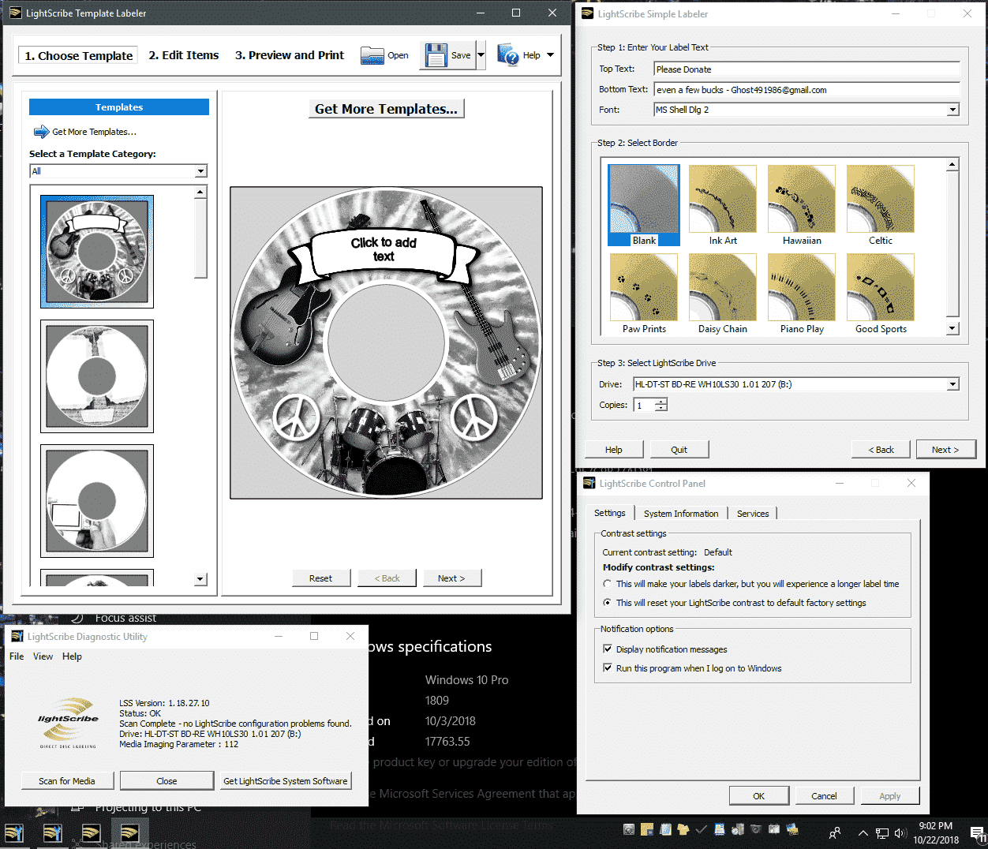Increase the Copies stepper value
Viewport: 988px width, 849px height.
[661, 402]
